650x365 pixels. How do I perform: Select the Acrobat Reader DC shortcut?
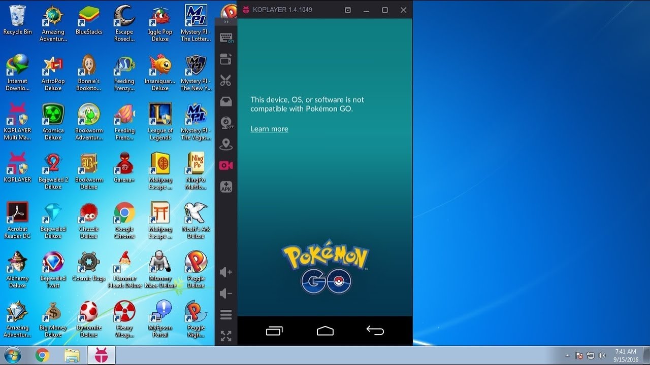tap(18, 220)
